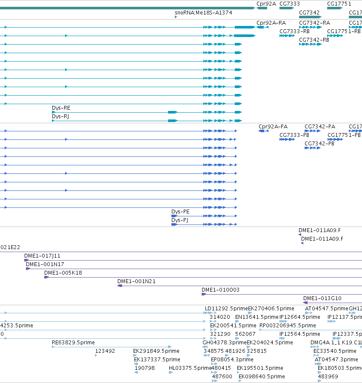
Task: Click the IP12664.5prime EST label
Action: click(x=300, y=317)
